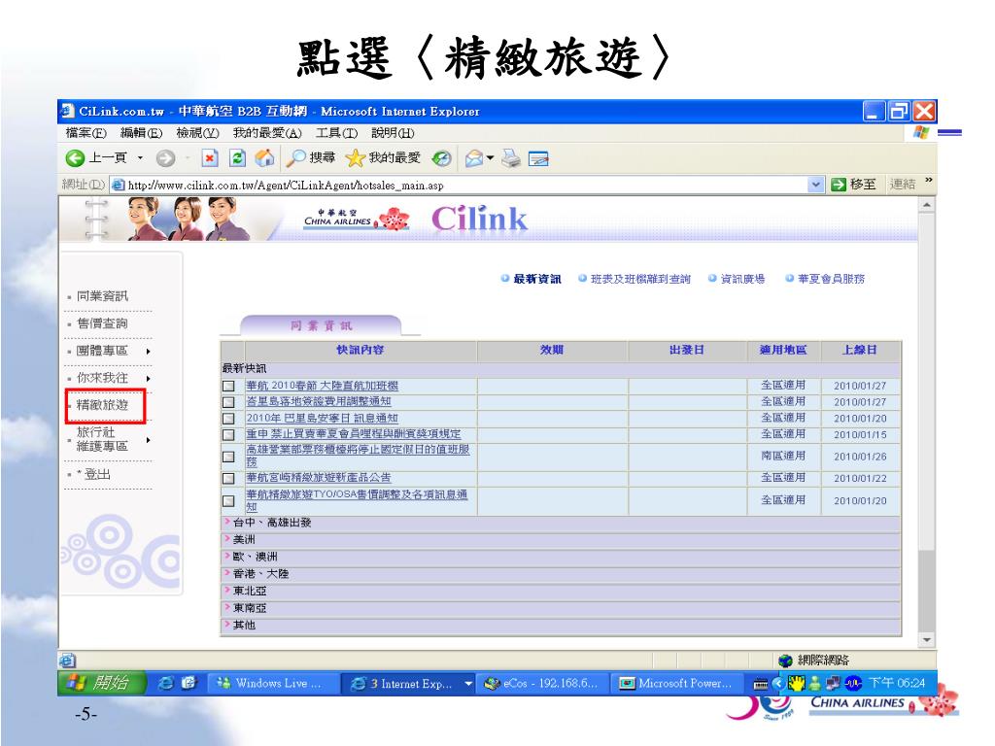The width and height of the screenshot is (995, 746).
Task: Click the Edit page toolbar icon
Action: click(538, 158)
